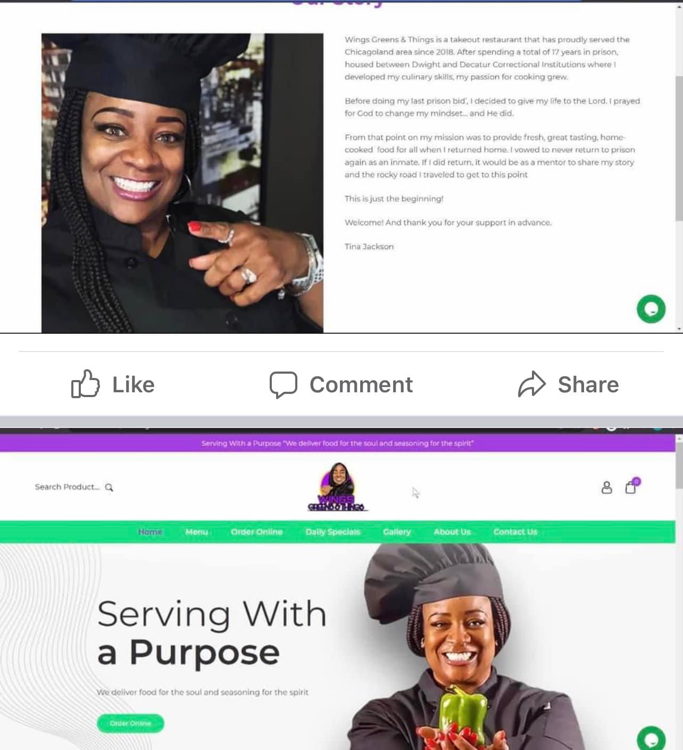Click the search magnifier icon
The height and width of the screenshot is (750, 683).
click(109, 487)
